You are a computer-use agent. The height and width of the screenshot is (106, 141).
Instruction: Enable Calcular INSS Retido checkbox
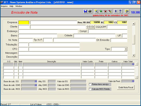[90, 89]
